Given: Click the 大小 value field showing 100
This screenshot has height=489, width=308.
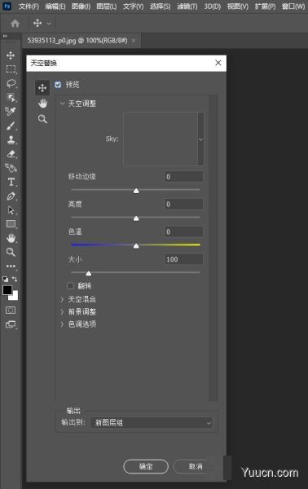Looking at the screenshot, I should pyautogui.click(x=183, y=259).
